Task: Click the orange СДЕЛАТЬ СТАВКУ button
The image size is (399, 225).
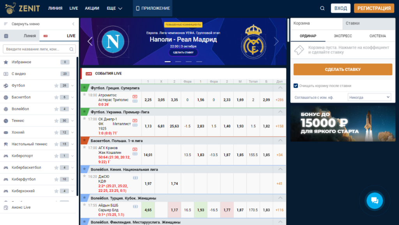Action: coord(343,69)
